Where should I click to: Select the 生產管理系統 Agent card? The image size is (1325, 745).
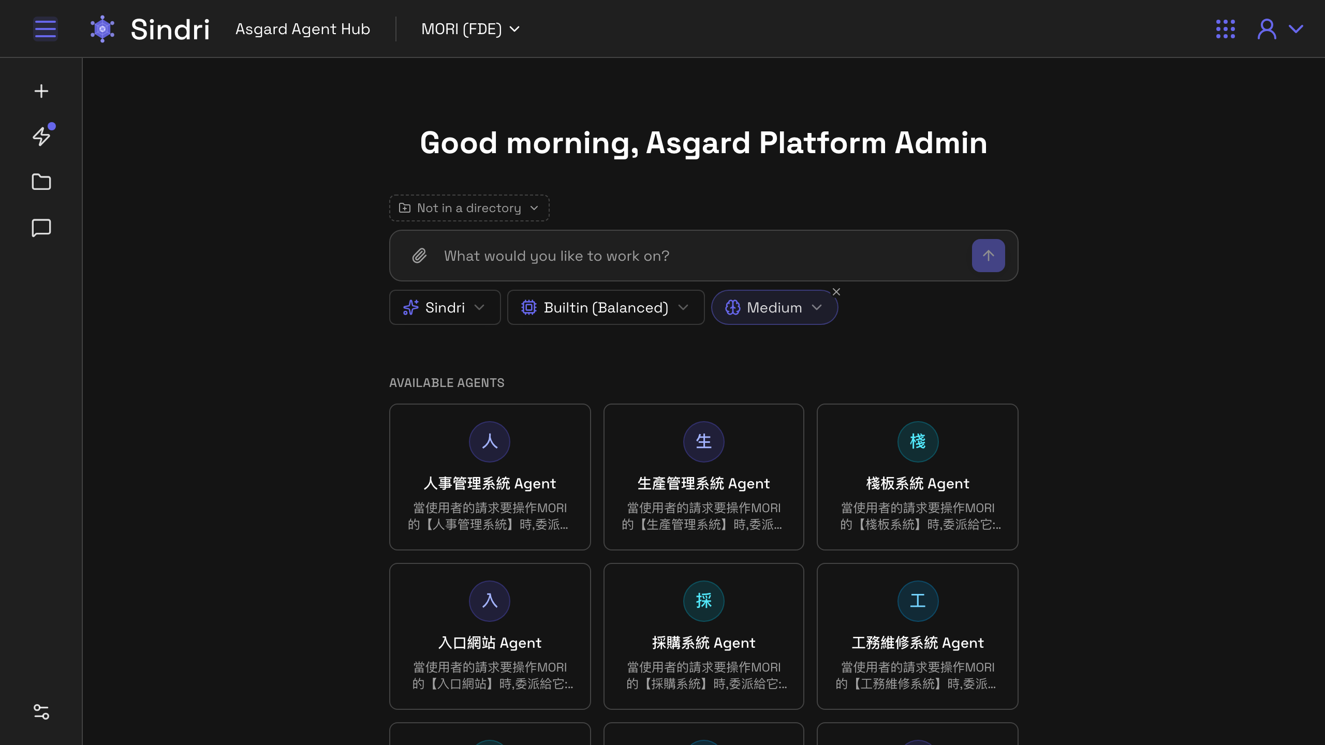pyautogui.click(x=703, y=476)
